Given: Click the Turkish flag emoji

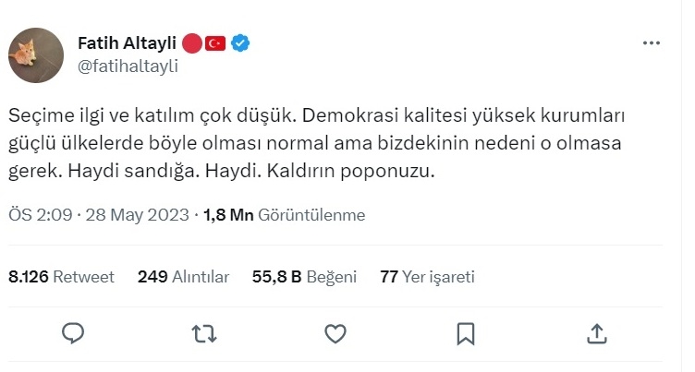Looking at the screenshot, I should 215,43.
